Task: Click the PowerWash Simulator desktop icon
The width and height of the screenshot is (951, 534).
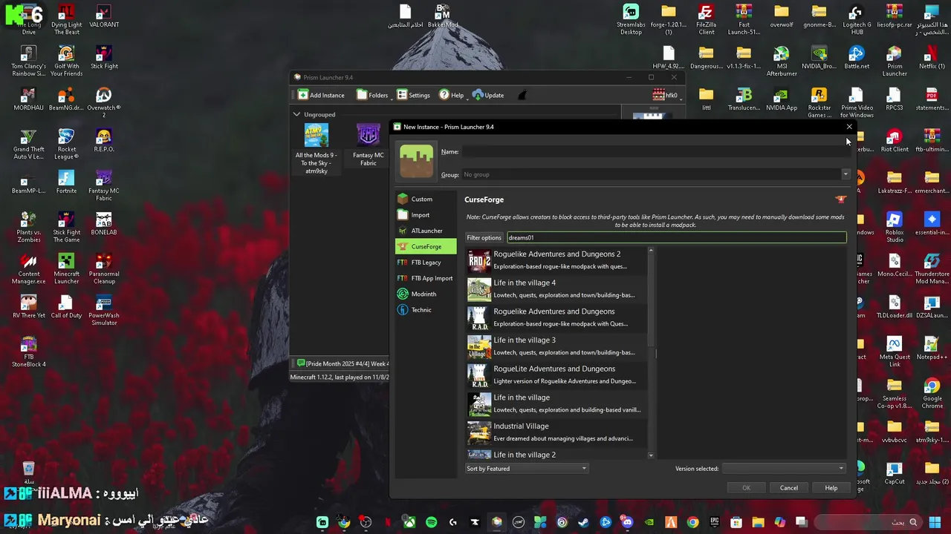Action: (104, 311)
